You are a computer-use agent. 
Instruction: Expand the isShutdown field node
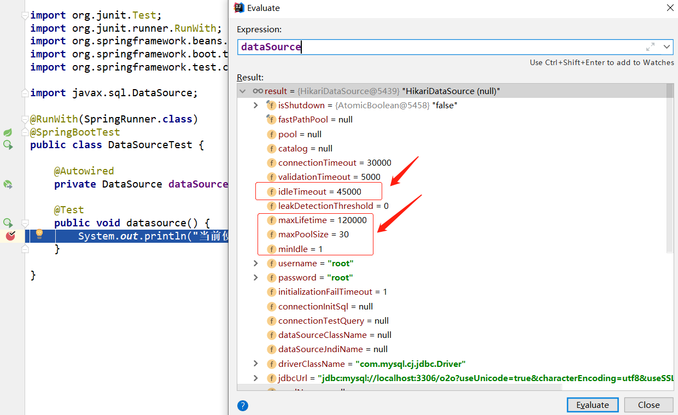coord(255,105)
